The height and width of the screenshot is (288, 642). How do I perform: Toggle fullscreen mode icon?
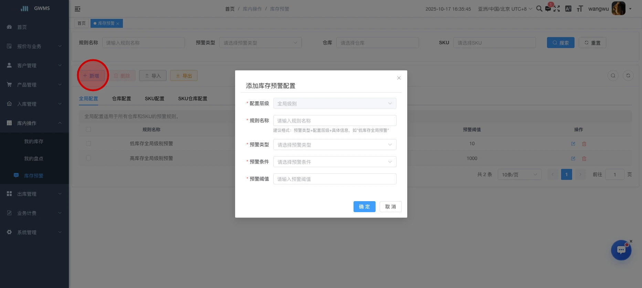click(x=557, y=9)
